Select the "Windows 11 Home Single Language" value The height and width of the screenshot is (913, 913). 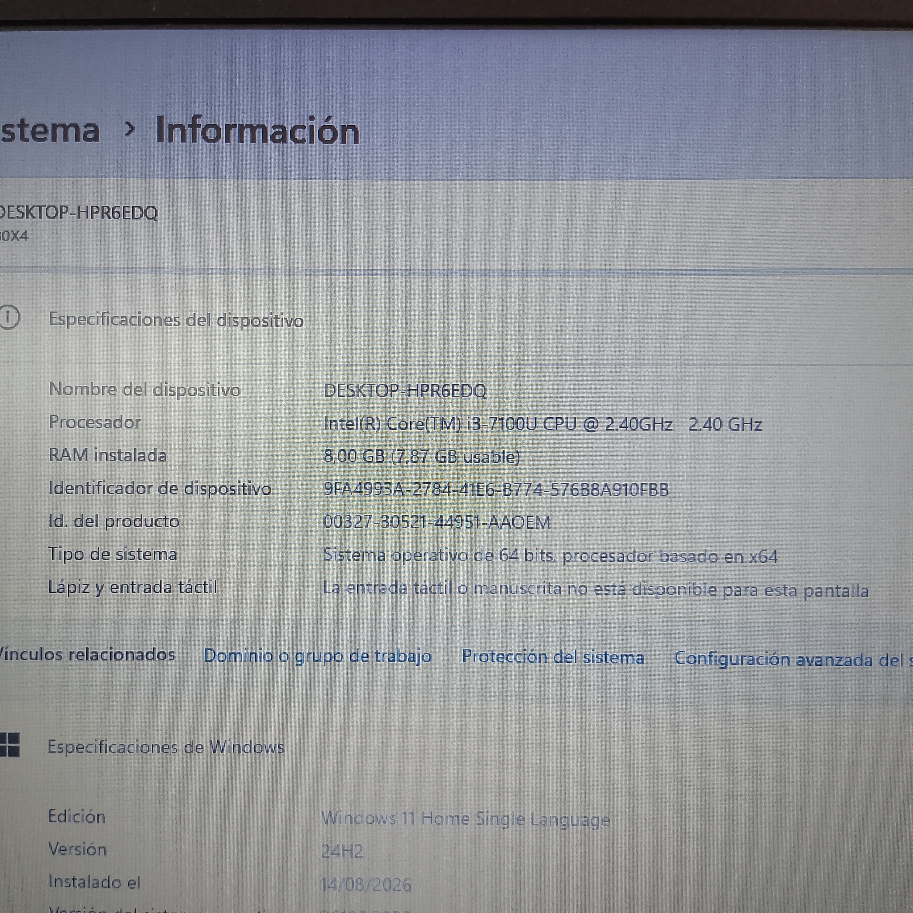click(x=466, y=819)
